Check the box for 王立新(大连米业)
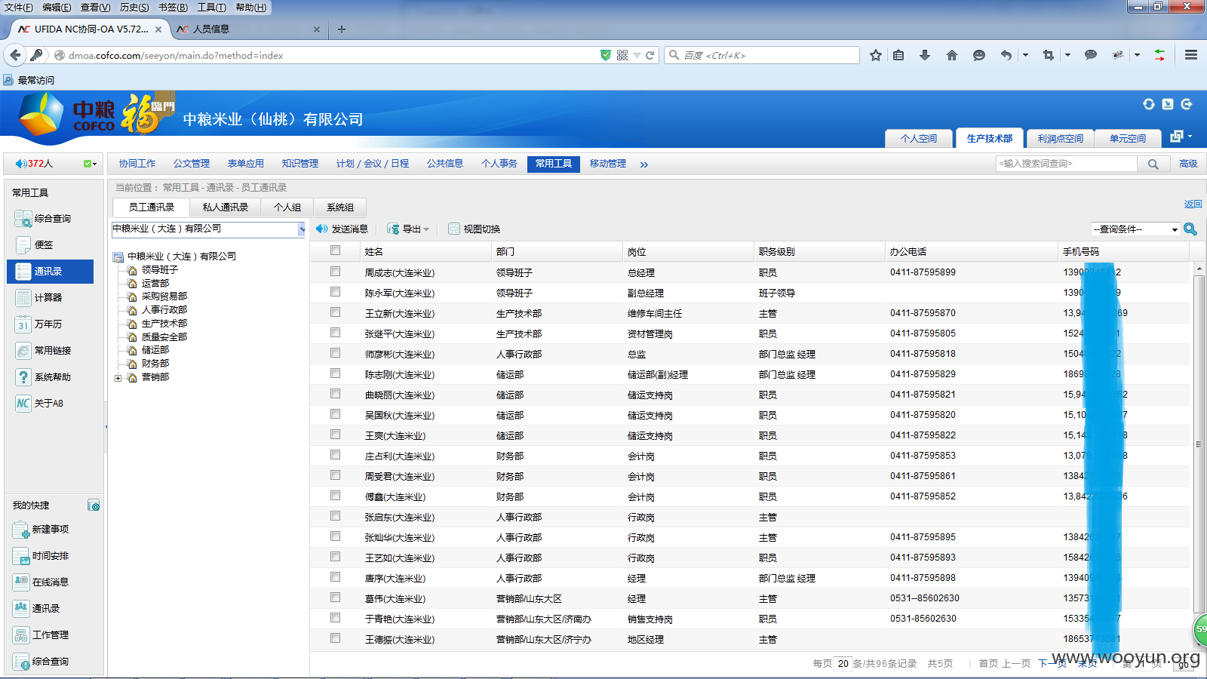 click(x=335, y=312)
